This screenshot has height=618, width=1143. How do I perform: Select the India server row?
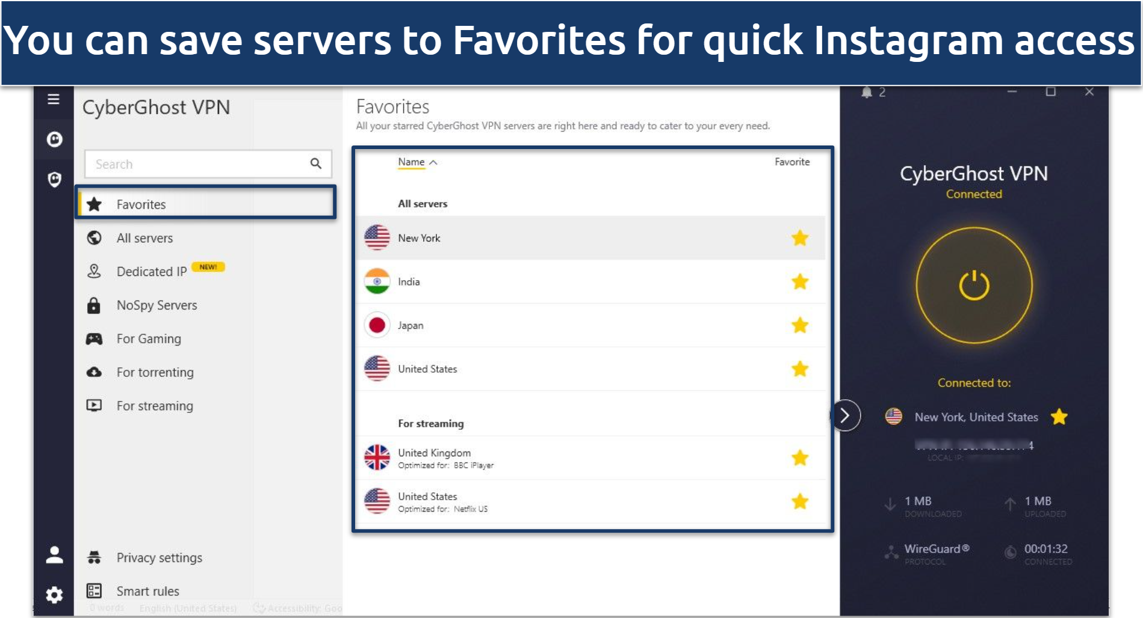pyautogui.click(x=590, y=281)
